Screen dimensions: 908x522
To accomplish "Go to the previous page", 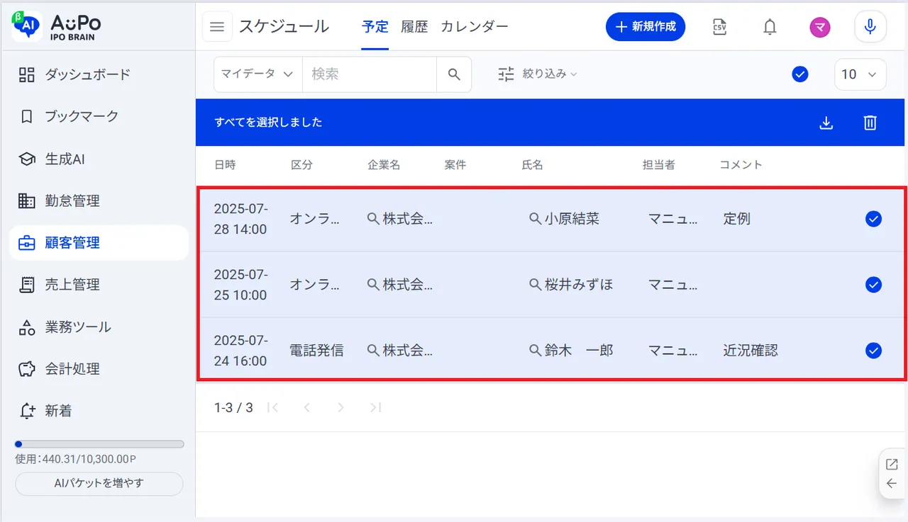I will [306, 407].
